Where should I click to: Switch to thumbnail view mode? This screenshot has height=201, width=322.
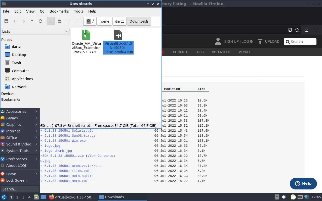click(60, 21)
